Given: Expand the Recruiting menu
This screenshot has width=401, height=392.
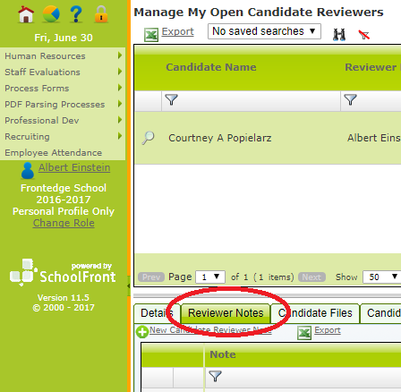Looking at the screenshot, I should pyautogui.click(x=63, y=136).
